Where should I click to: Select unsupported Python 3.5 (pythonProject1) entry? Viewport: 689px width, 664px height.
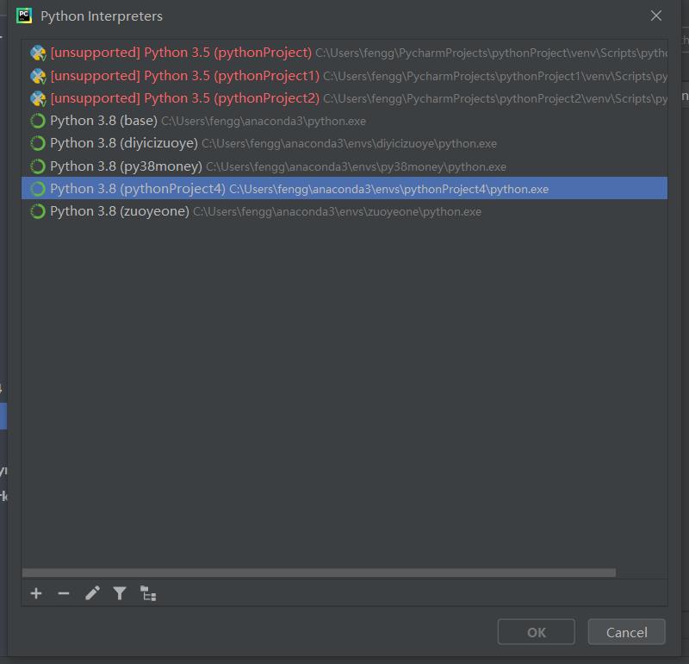(344, 76)
